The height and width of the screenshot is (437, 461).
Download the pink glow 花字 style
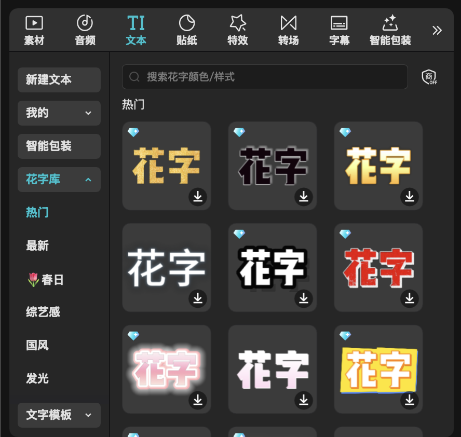click(x=198, y=400)
